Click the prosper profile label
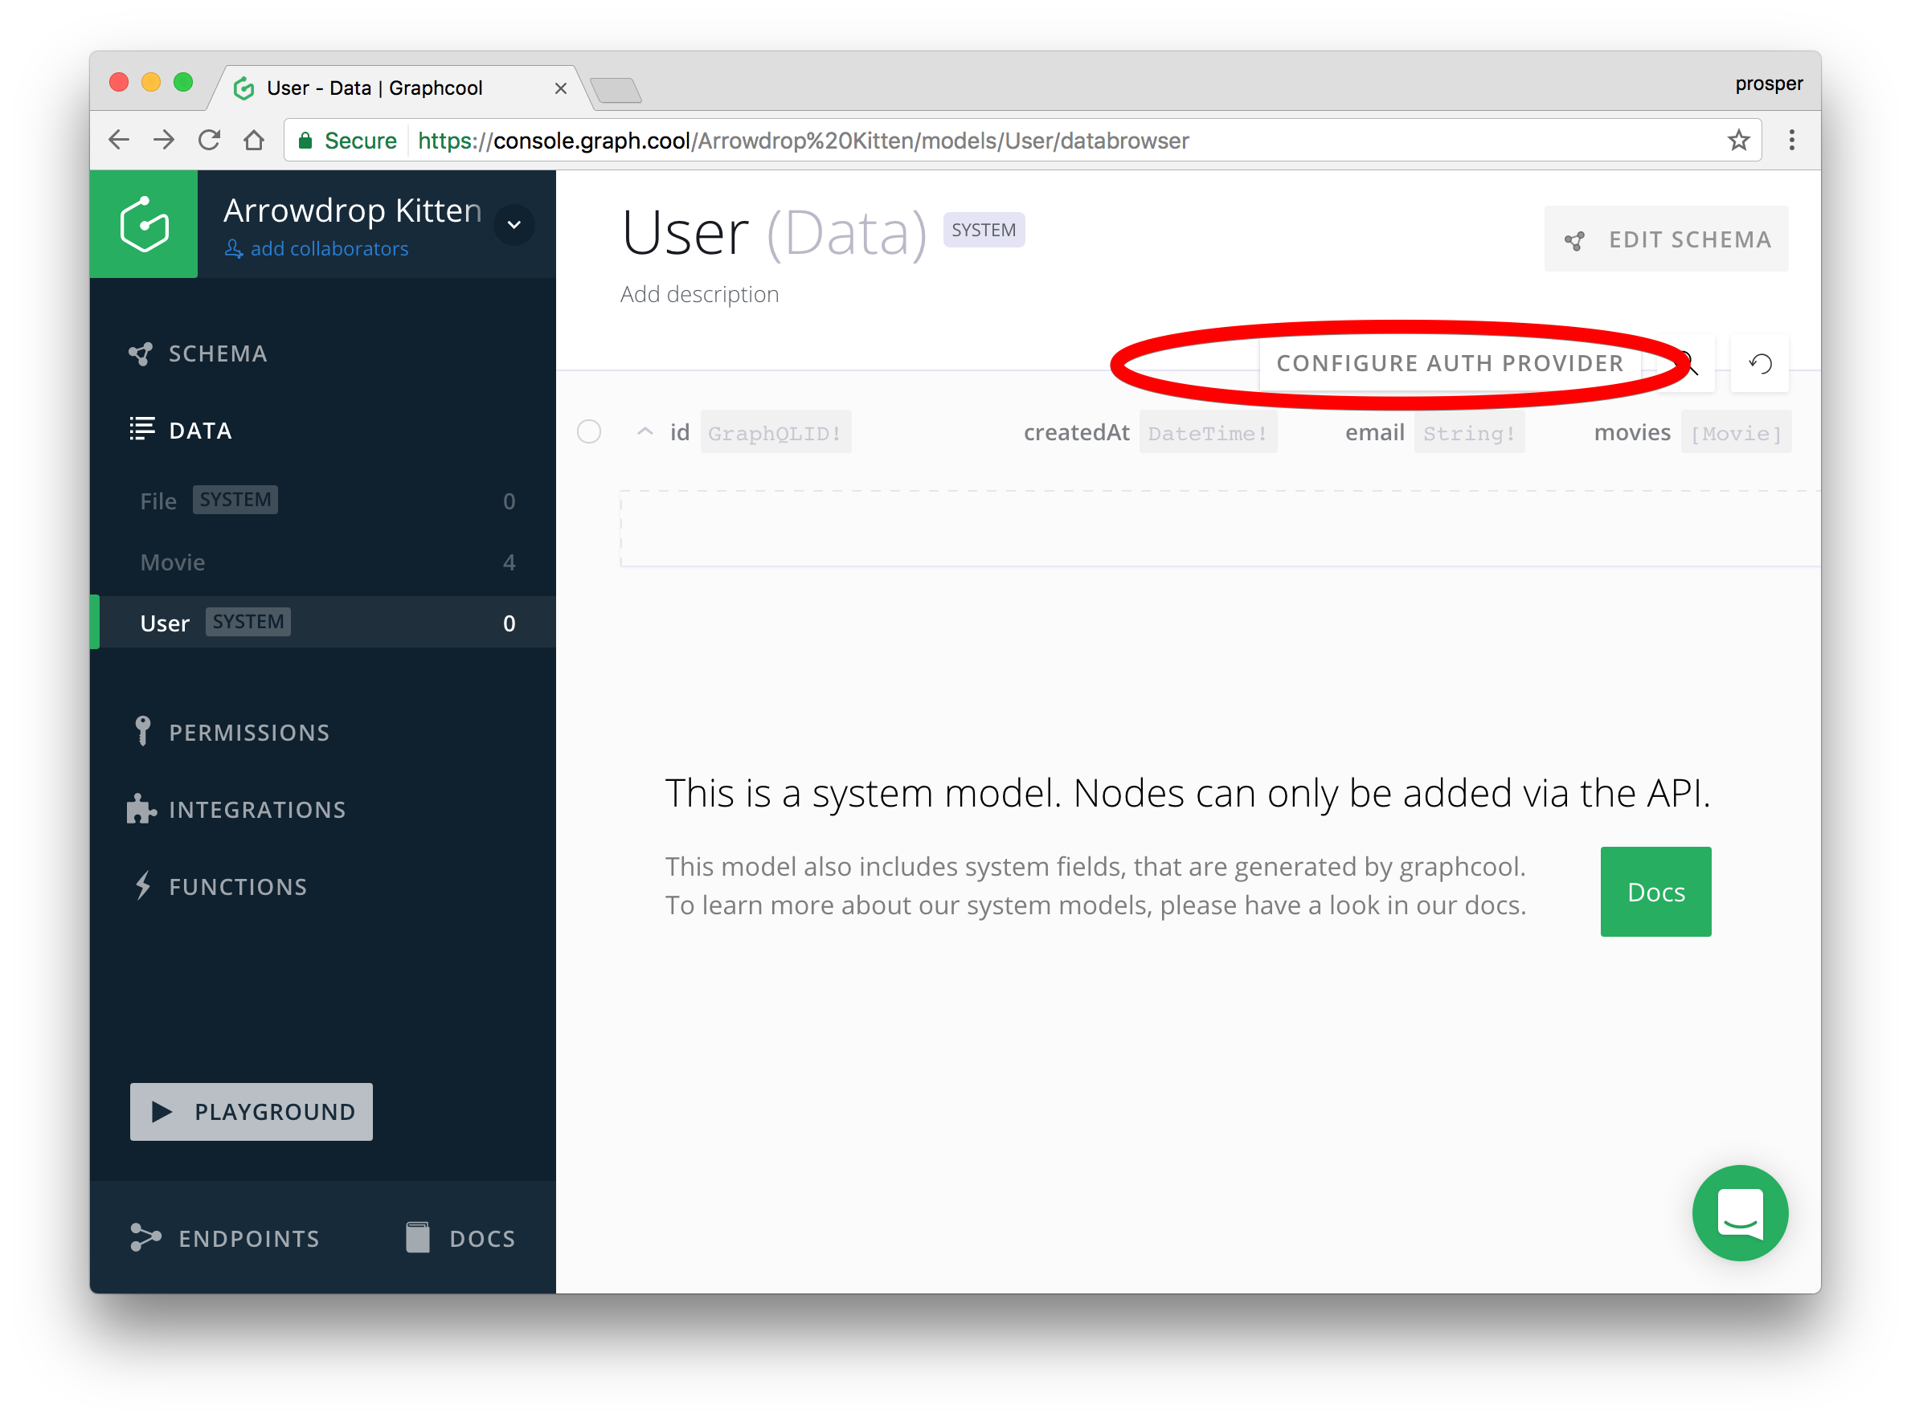The width and height of the screenshot is (1911, 1422). (x=1768, y=84)
